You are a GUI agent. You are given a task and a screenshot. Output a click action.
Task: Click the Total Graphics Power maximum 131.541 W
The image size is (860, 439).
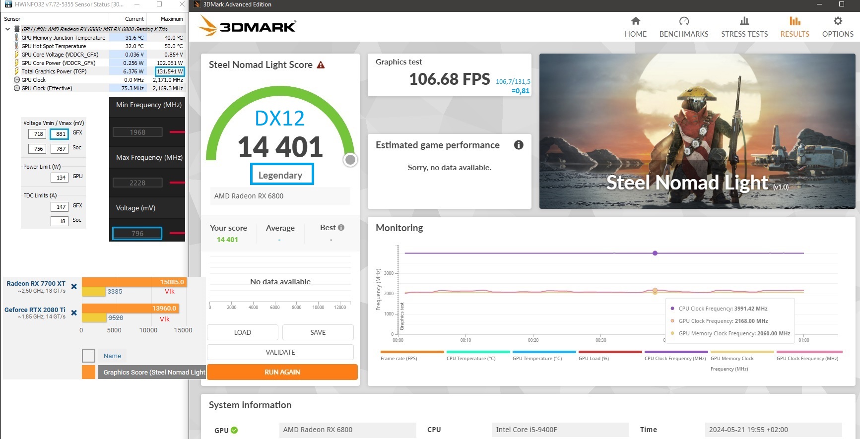(x=170, y=71)
